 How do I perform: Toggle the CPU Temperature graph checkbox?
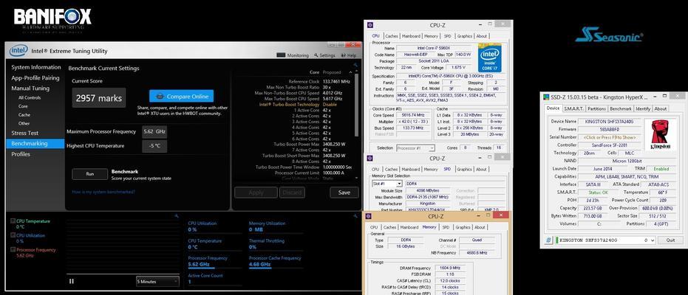click(13, 221)
